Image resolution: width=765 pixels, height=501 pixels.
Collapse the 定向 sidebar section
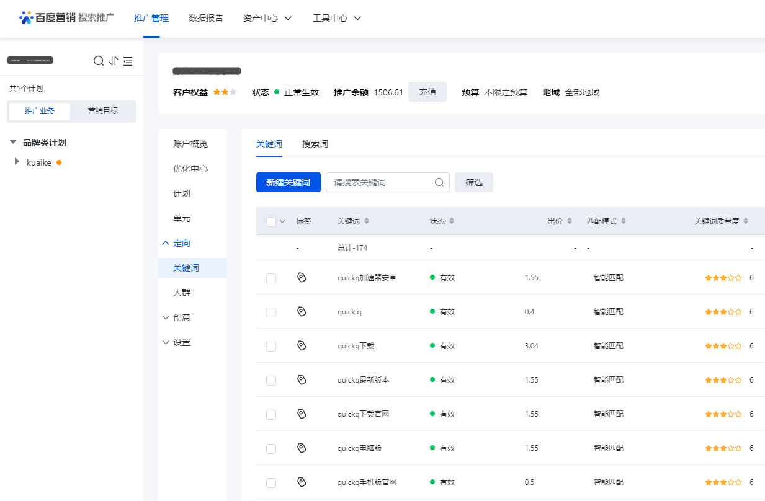165,243
